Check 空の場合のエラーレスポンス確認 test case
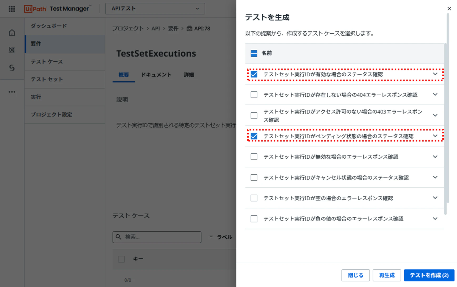This screenshot has height=287, width=457. coord(254,198)
